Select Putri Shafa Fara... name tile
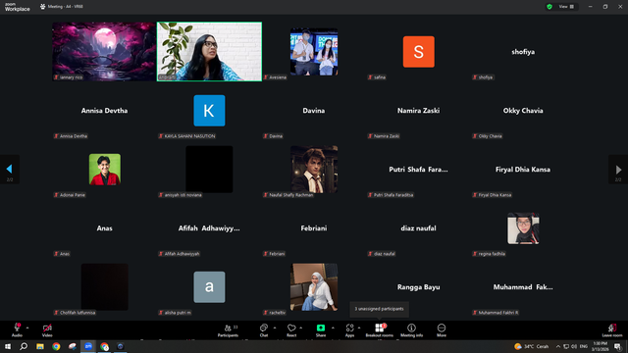628x353 pixels. 419,170
